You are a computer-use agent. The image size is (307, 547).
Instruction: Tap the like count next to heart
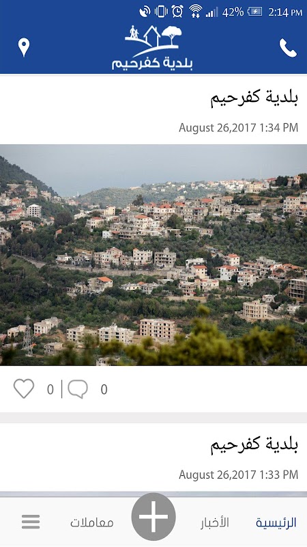pyautogui.click(x=50, y=389)
